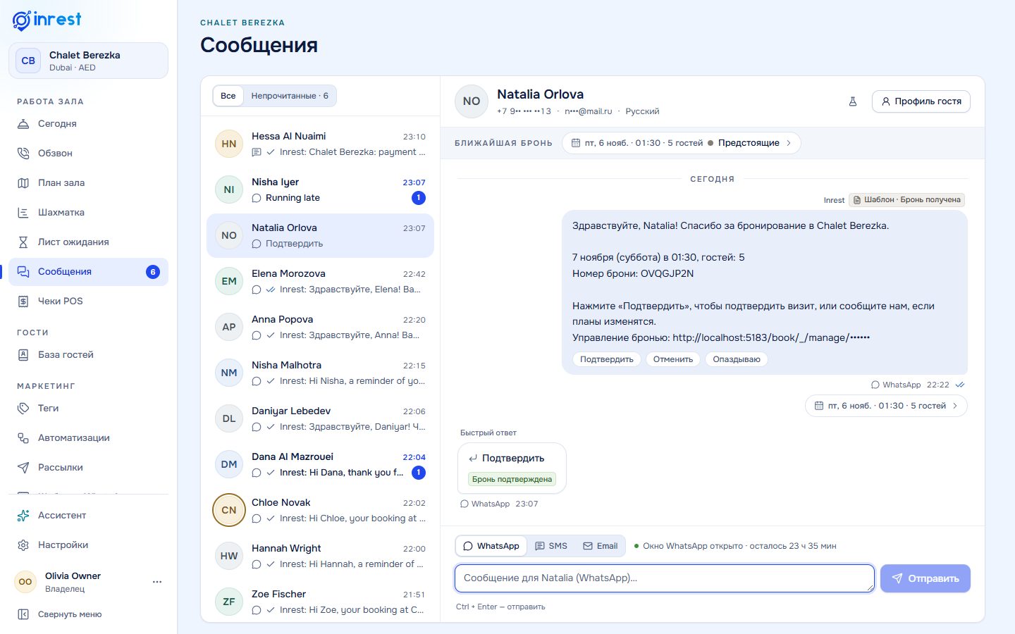Open the Hessa Al Nuaimi conversation
The height and width of the screenshot is (634, 1015).
[320, 144]
